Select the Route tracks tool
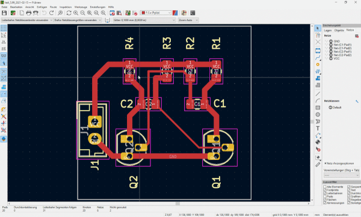 coord(318,58)
